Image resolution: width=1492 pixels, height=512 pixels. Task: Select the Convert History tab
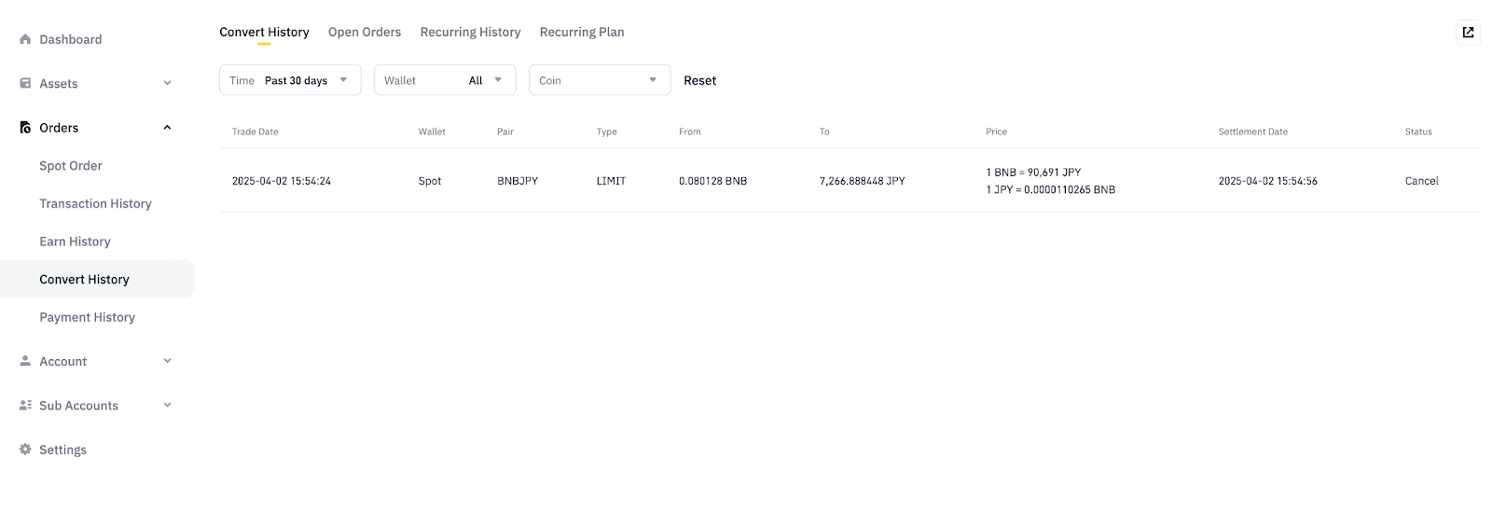tap(264, 32)
